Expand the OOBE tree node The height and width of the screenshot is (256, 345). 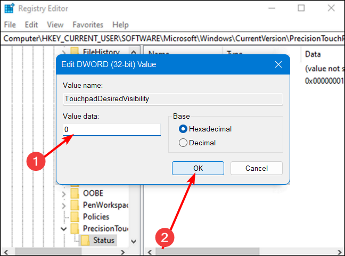coord(64,193)
